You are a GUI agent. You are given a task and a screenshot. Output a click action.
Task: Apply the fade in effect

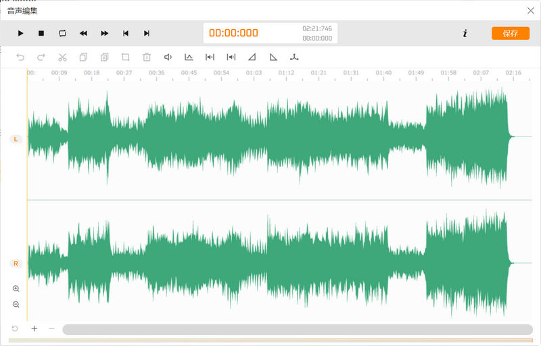pyautogui.click(x=252, y=57)
